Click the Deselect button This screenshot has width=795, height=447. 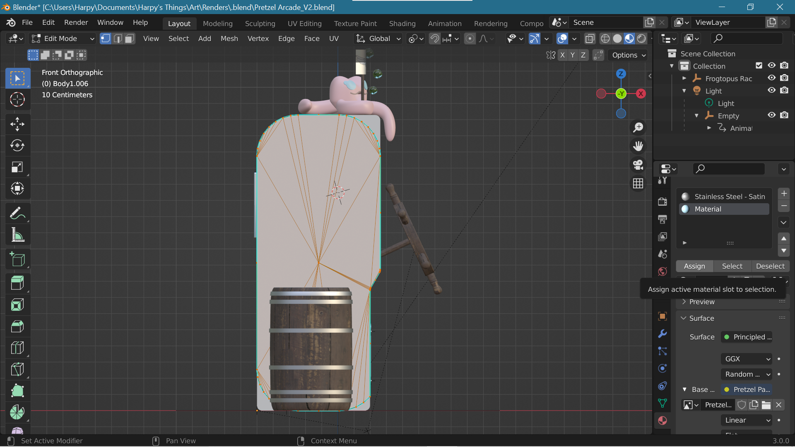pos(770,266)
